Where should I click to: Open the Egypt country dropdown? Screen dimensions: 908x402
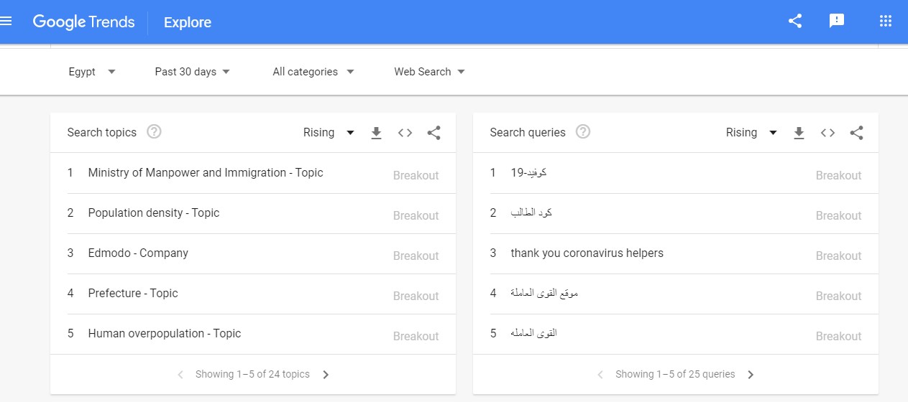[92, 72]
